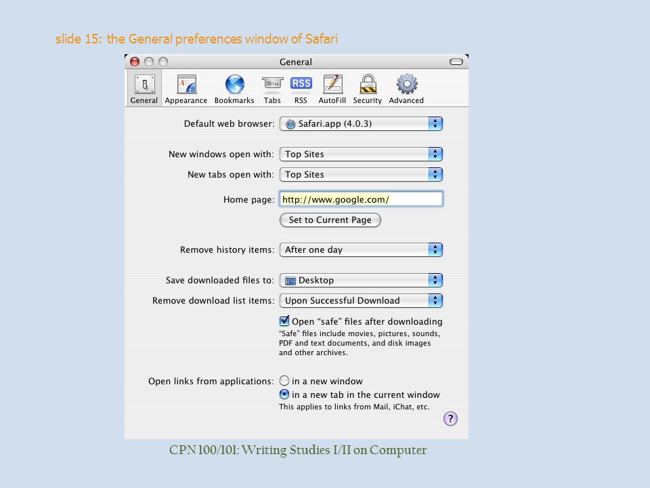650x488 pixels.
Task: Click the Set to Current Page button
Action: tap(330, 220)
